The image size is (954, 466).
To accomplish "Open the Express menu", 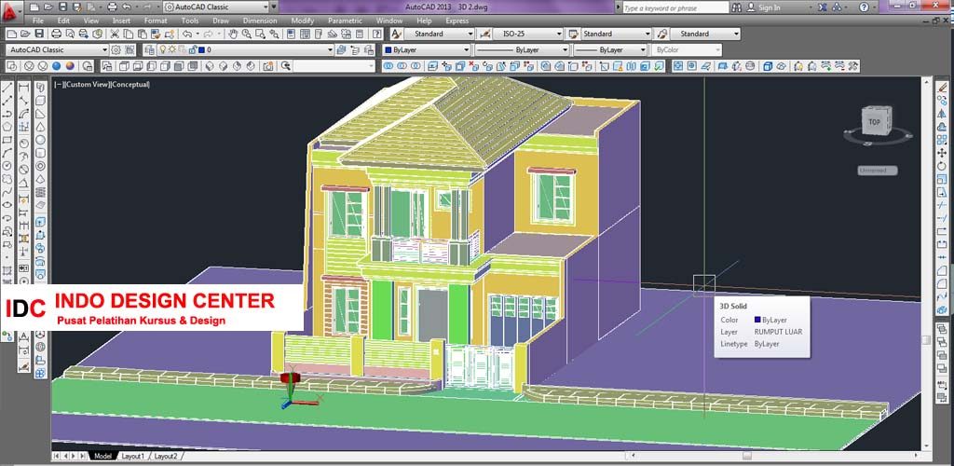I will point(457,21).
